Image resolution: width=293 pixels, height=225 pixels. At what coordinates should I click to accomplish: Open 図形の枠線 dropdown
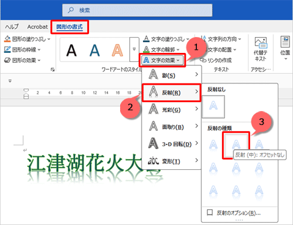22,49
